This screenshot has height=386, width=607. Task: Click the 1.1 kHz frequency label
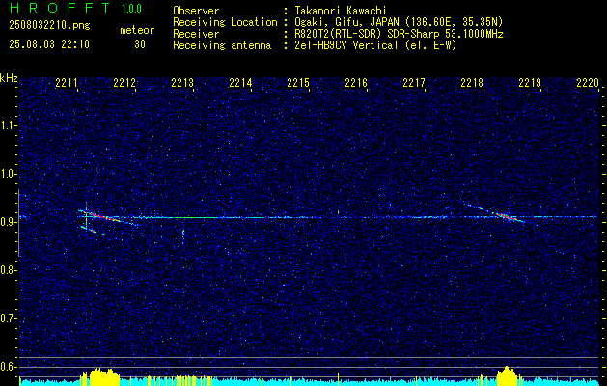click(x=8, y=125)
